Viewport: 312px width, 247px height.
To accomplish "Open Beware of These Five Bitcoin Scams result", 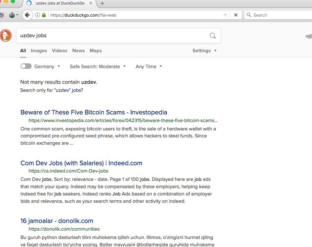I will [94, 112].
